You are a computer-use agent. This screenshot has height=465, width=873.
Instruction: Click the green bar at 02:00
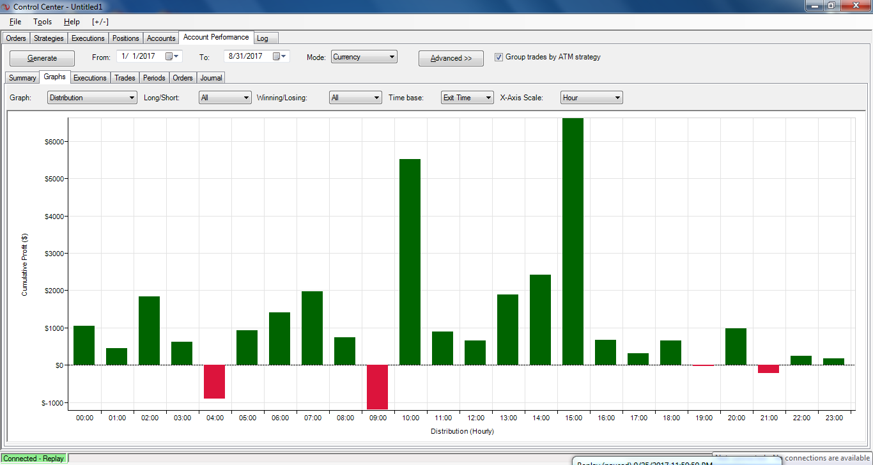coord(150,330)
